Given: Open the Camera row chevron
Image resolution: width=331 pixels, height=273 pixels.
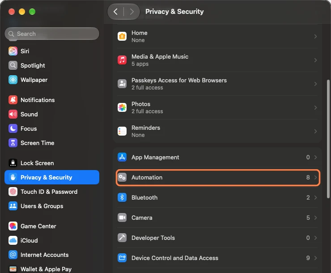Looking at the screenshot, I should pos(315,218).
